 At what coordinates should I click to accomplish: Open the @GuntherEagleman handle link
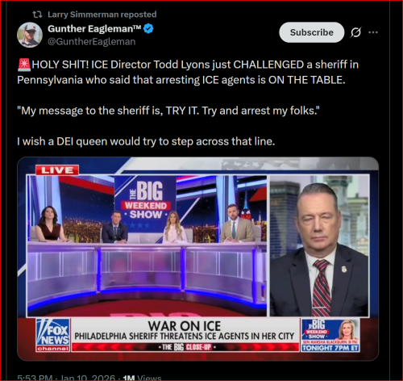(x=92, y=42)
